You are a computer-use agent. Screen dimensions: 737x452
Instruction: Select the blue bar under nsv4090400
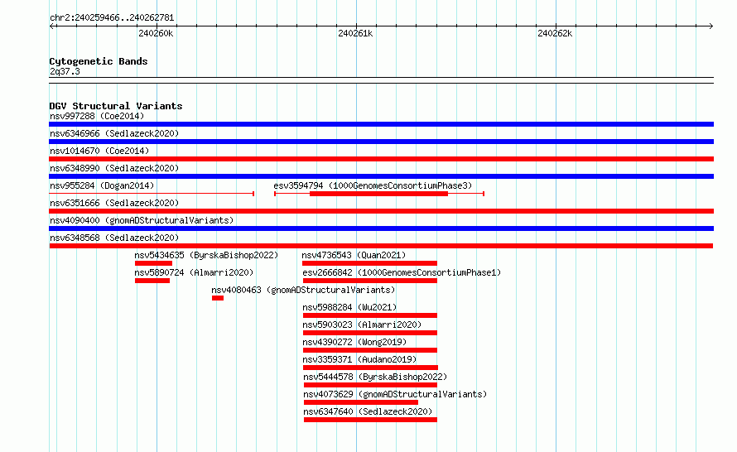pyautogui.click(x=381, y=228)
